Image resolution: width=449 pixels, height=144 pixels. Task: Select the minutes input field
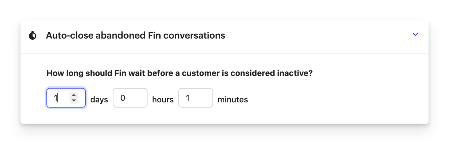[x=195, y=98]
